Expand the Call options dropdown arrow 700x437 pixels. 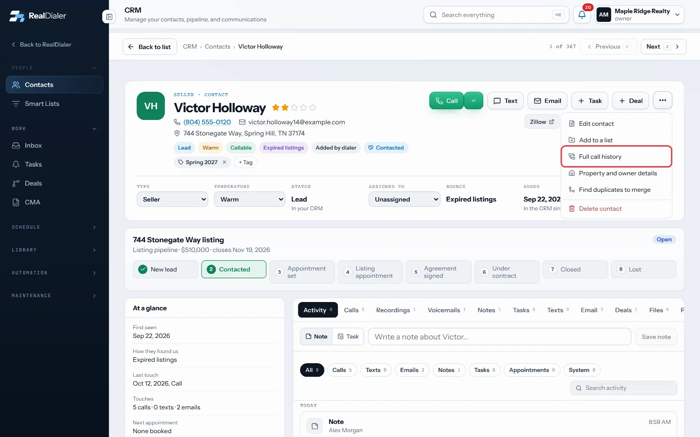click(473, 101)
